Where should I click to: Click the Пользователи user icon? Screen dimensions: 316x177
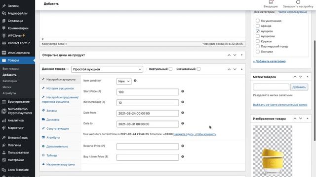click(x=4, y=152)
